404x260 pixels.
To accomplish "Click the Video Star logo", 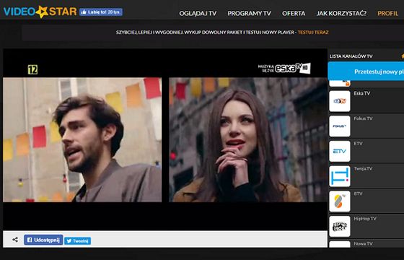I will tap(40, 12).
